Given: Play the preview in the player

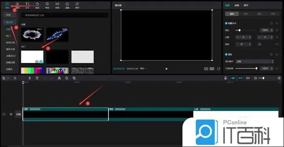Looking at the screenshot, I should click(x=166, y=69).
